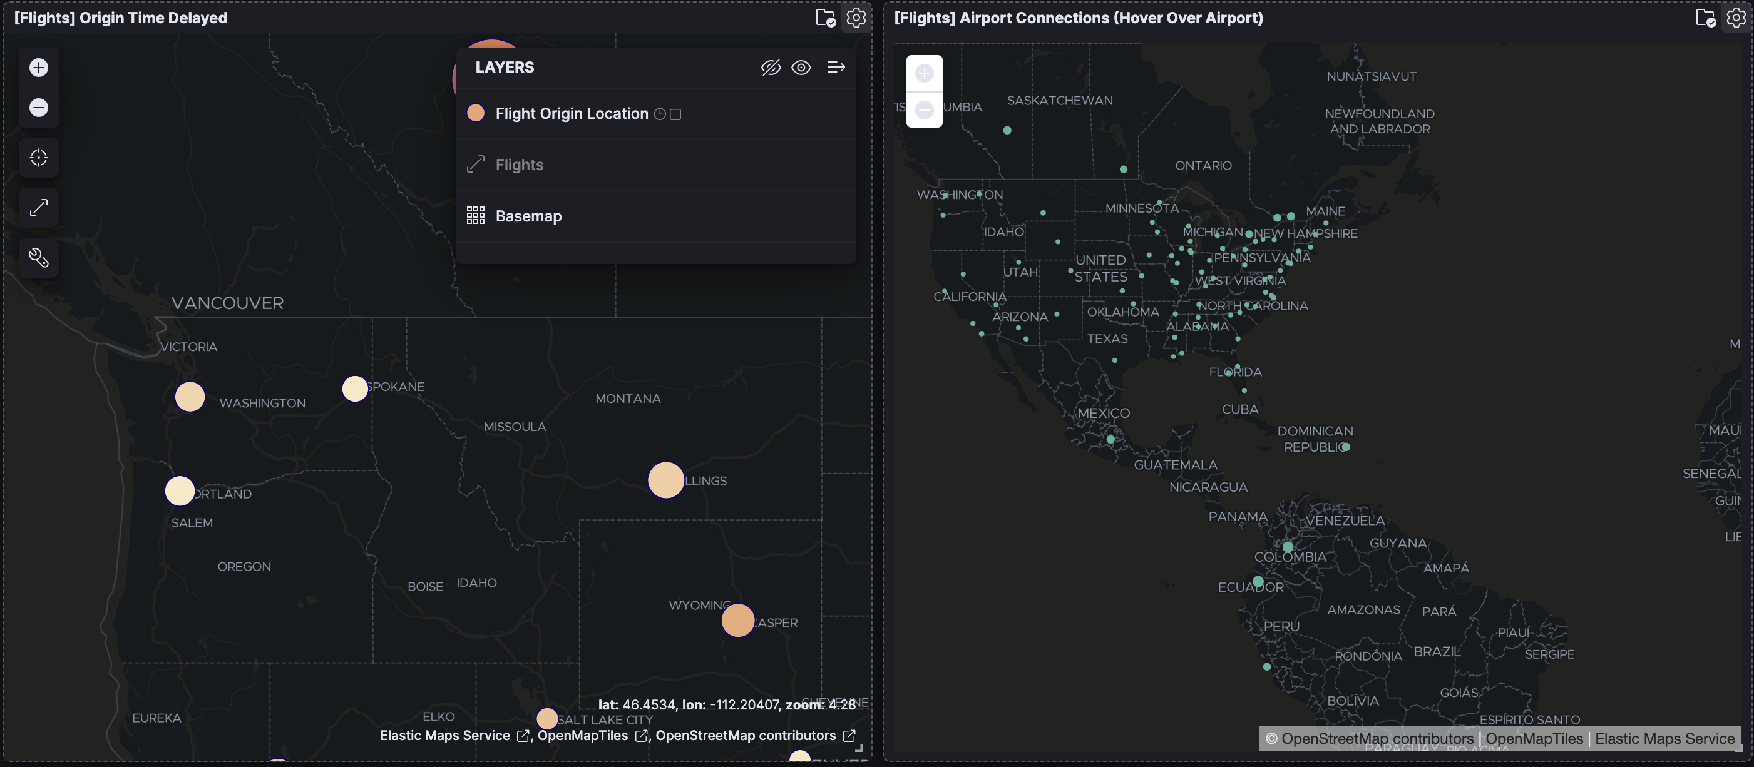Enter full screen with the expand arrows icon
The height and width of the screenshot is (767, 1754).
pos(39,208)
